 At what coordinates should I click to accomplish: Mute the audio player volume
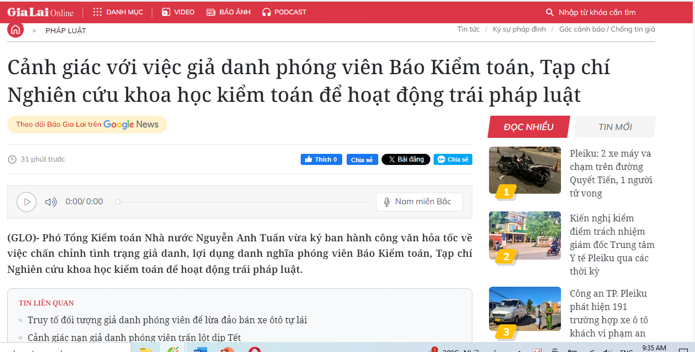51,202
